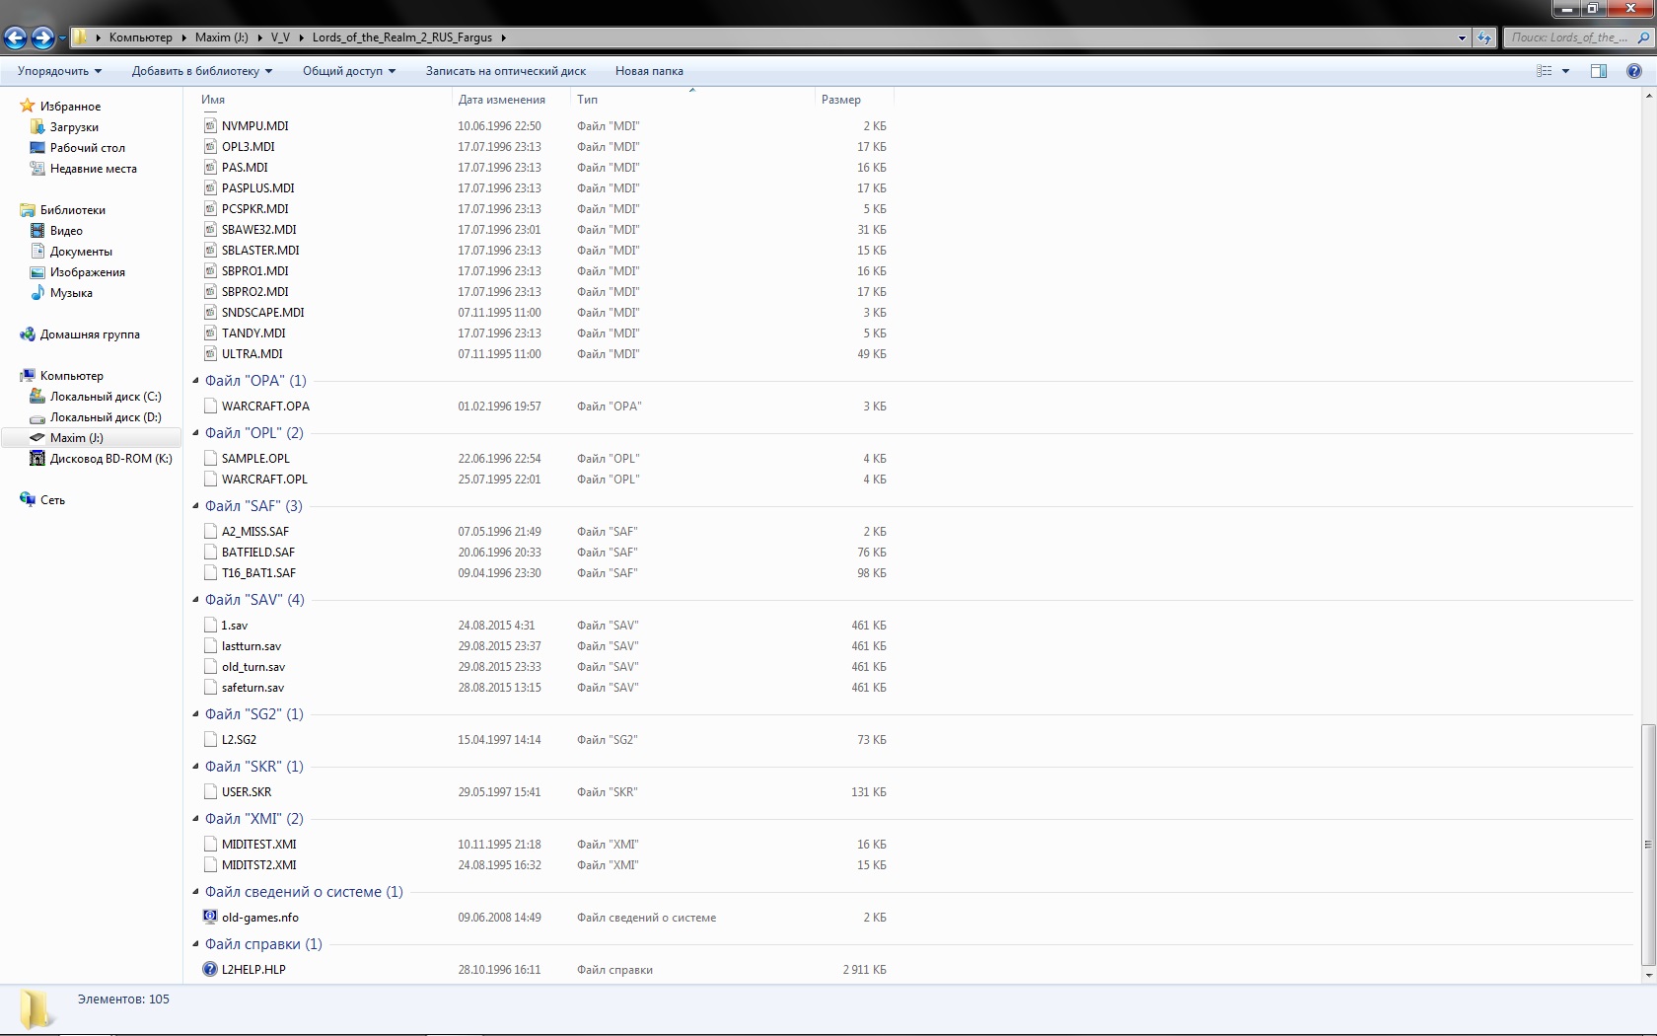
Task: Click the Homegroup icon in sidebar
Action: click(x=28, y=333)
